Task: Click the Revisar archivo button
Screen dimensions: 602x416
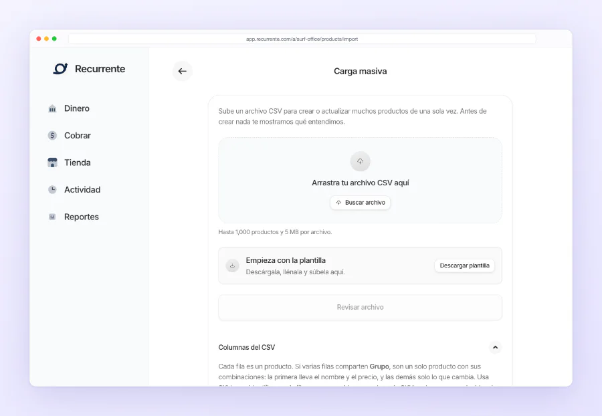Action: pyautogui.click(x=360, y=307)
